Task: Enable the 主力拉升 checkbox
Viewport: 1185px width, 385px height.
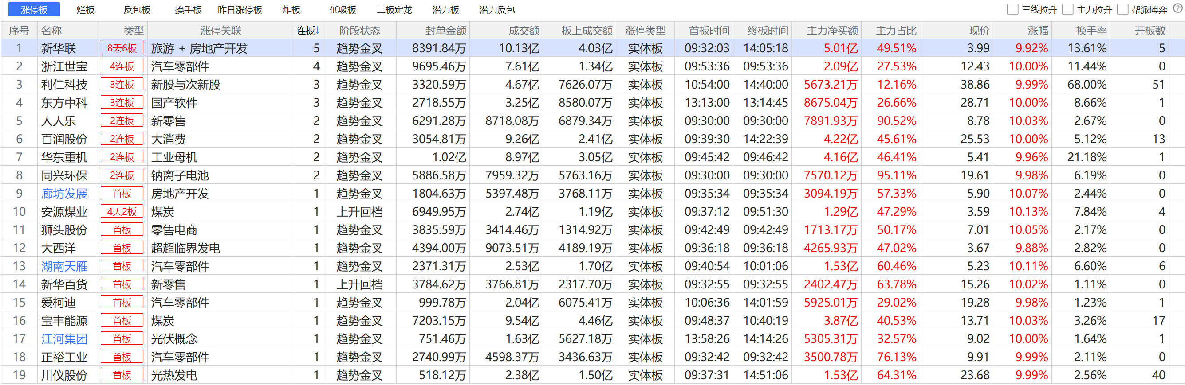Action: point(1068,9)
